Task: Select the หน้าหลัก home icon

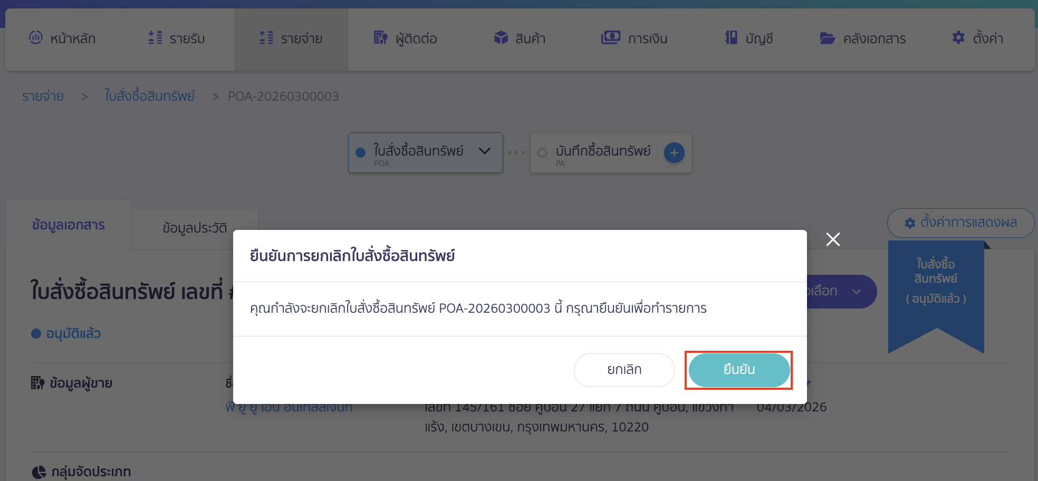Action: click(x=35, y=37)
